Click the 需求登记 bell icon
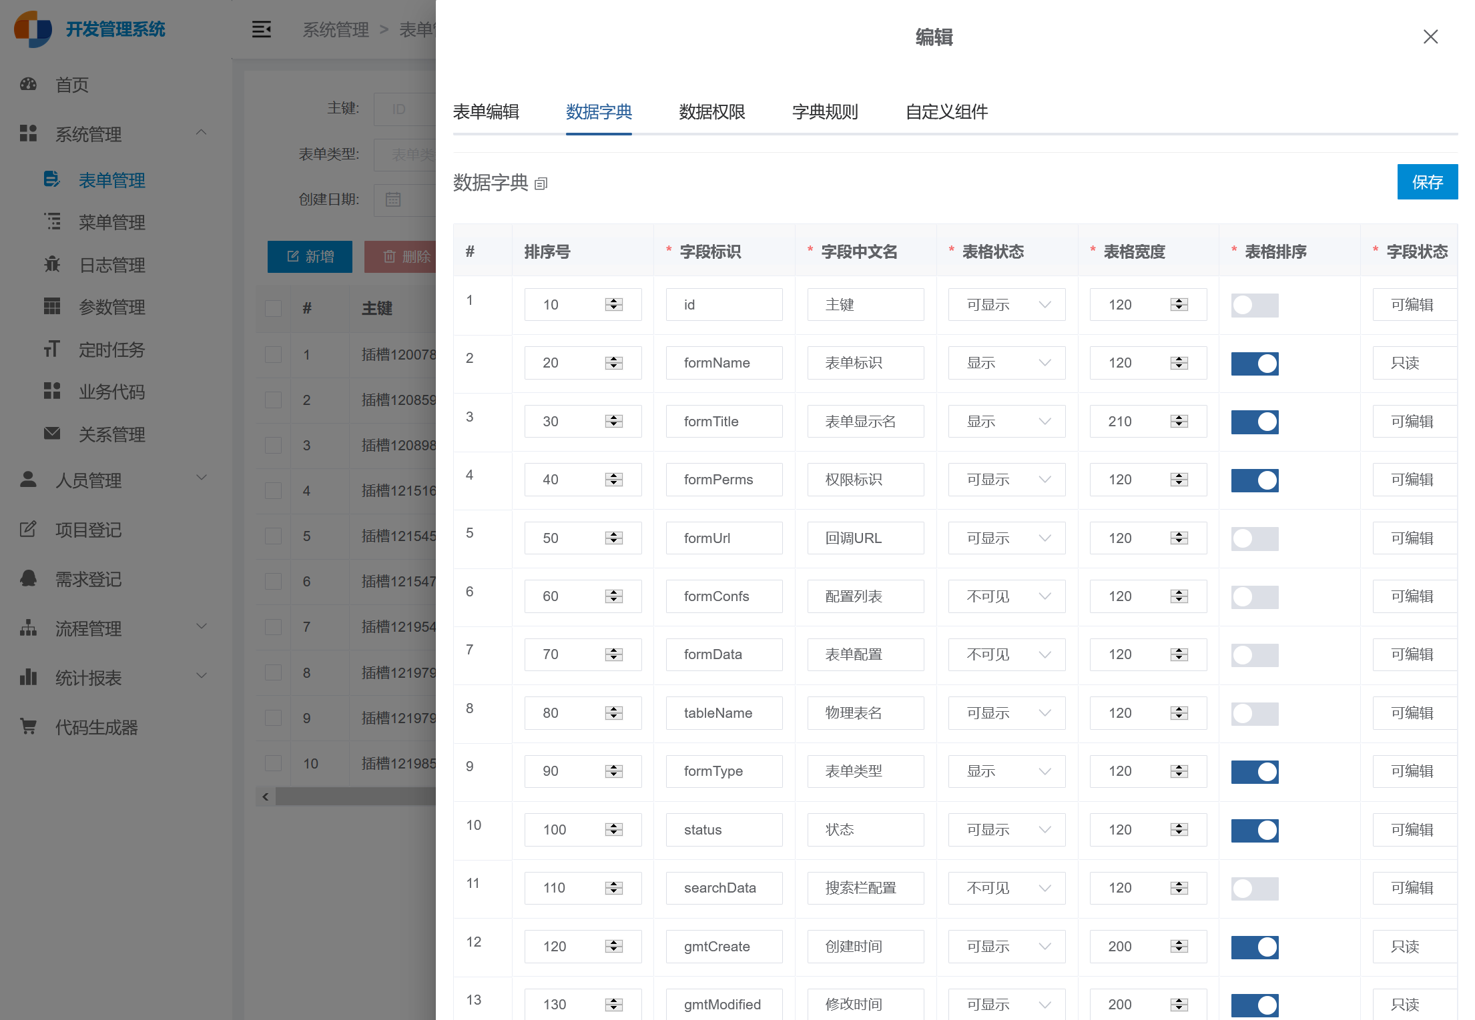1475x1020 pixels. pos(28,578)
